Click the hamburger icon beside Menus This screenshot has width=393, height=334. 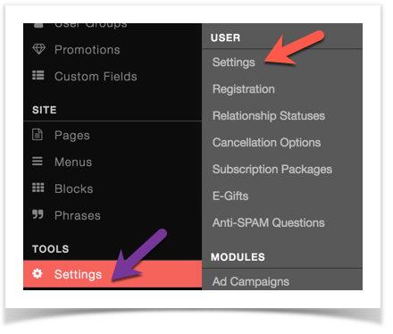[38, 162]
